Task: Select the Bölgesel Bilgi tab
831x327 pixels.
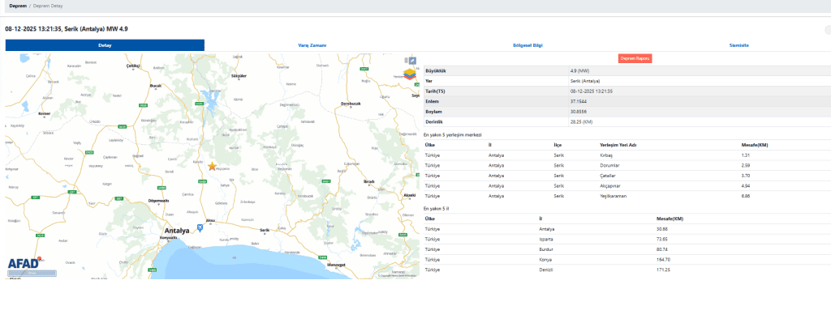Action: pyautogui.click(x=527, y=45)
